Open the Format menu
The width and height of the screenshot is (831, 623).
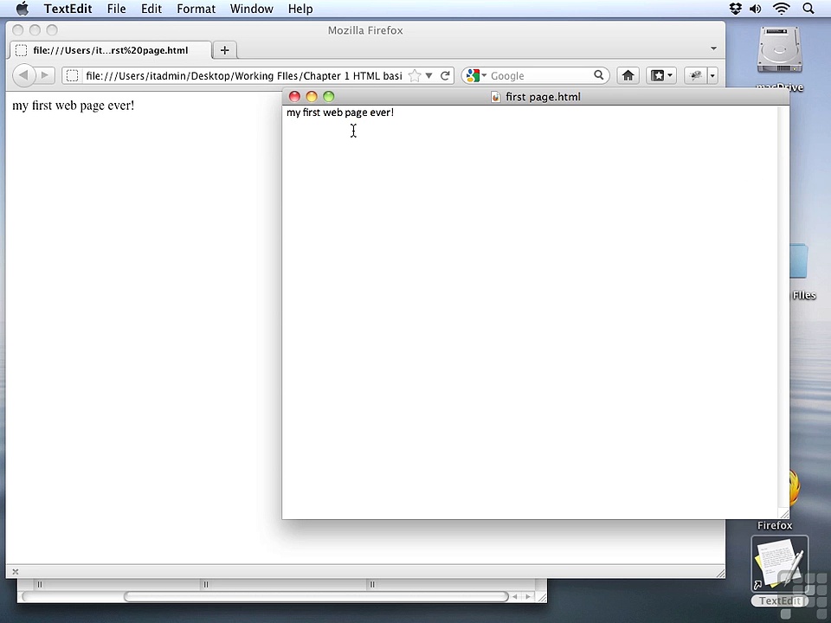[196, 9]
